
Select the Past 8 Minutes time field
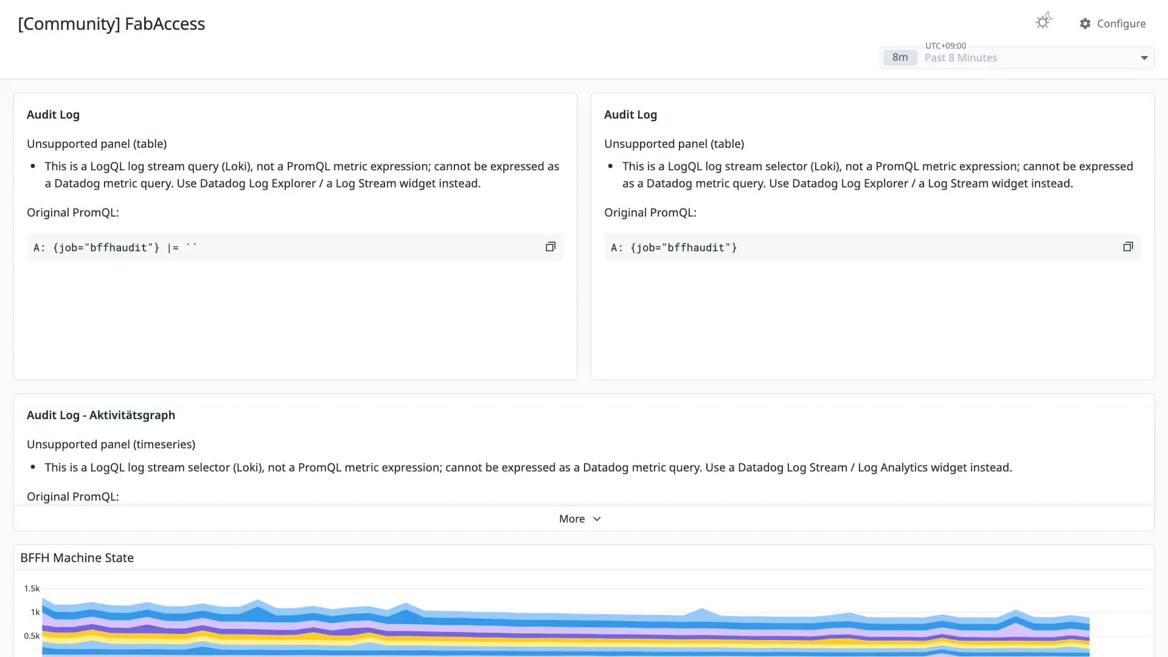(x=1017, y=58)
